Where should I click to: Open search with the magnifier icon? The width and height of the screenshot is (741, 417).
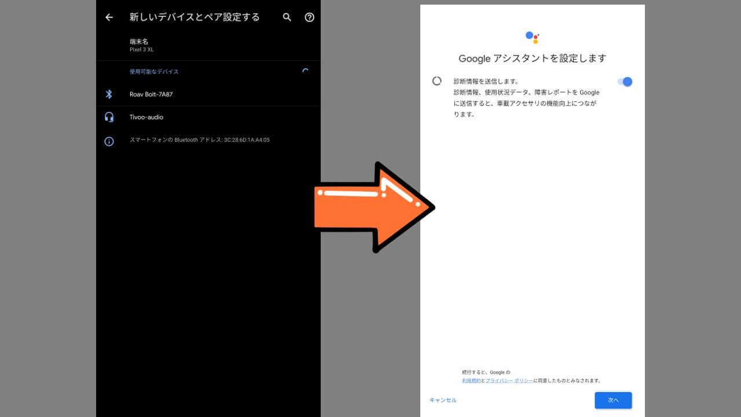287,17
